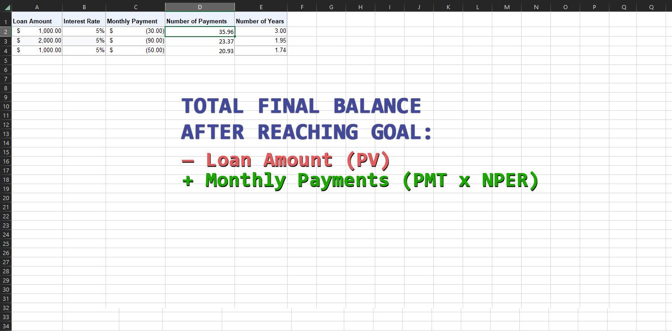The image size is (672, 331).
Task: Select all cells using the corner triangle
Action: click(6, 7)
